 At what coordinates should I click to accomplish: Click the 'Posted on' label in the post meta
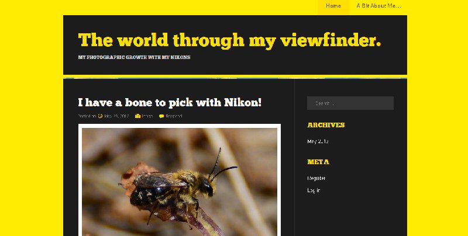87,116
